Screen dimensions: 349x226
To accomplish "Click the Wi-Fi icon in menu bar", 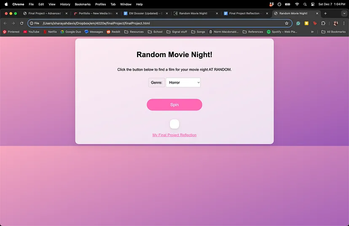I will tap(297, 4).
